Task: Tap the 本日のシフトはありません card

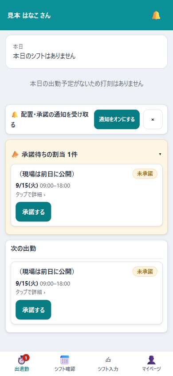Action: (x=86, y=52)
